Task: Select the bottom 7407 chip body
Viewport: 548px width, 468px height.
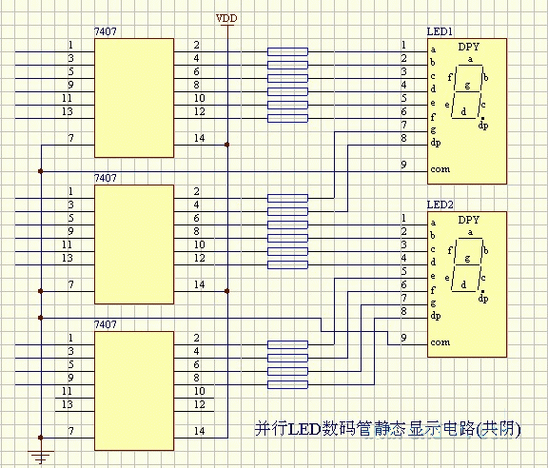Action: [x=134, y=391]
